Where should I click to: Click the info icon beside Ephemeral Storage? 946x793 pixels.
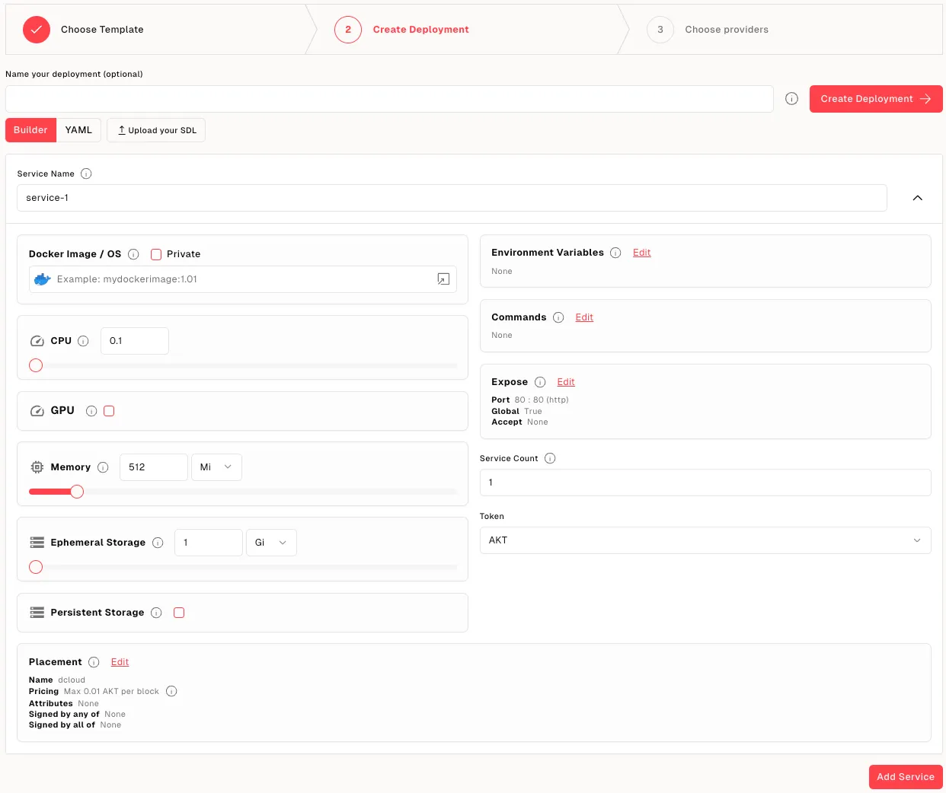click(x=158, y=543)
